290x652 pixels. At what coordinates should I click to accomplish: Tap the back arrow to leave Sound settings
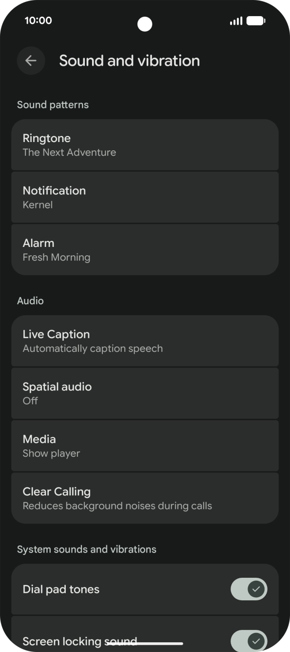pyautogui.click(x=31, y=61)
